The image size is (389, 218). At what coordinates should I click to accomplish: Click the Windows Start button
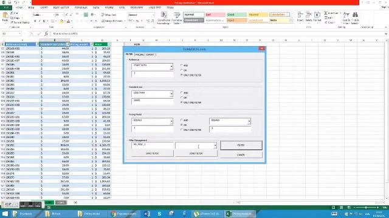(5, 214)
